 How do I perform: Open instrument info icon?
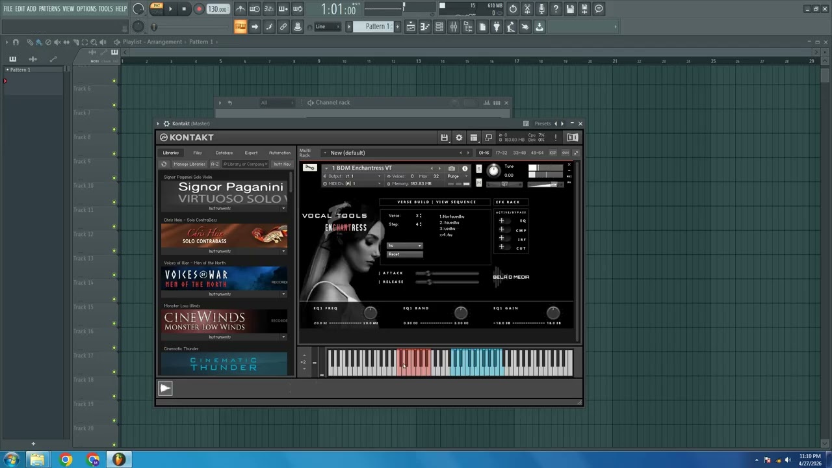465,168
